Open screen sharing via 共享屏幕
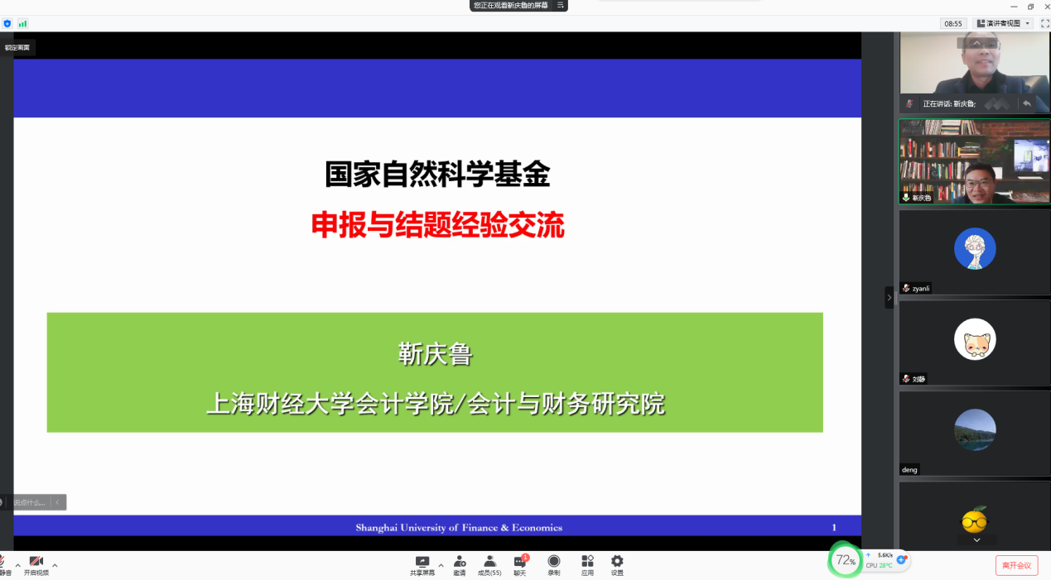Screen dimensions: 1051x580 (x=422, y=566)
